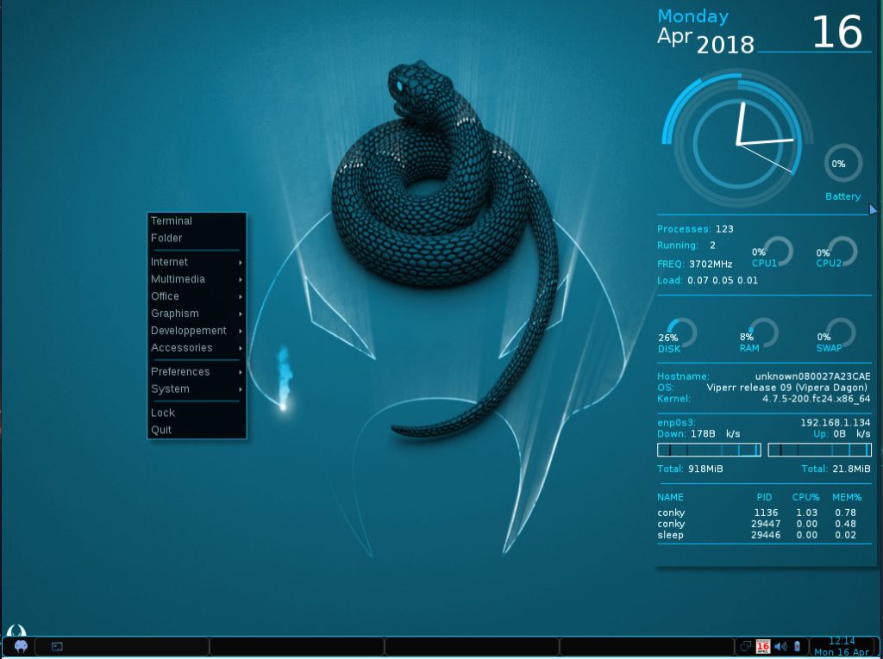Click the Viperr start menu icon
The height and width of the screenshot is (659, 883).
click(21, 645)
